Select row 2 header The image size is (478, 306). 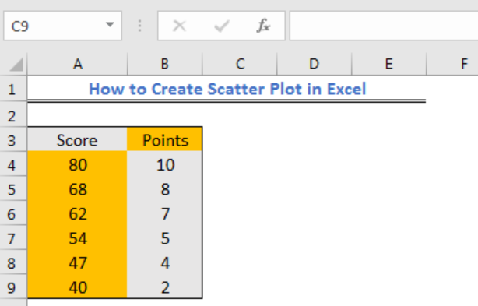pyautogui.click(x=13, y=114)
